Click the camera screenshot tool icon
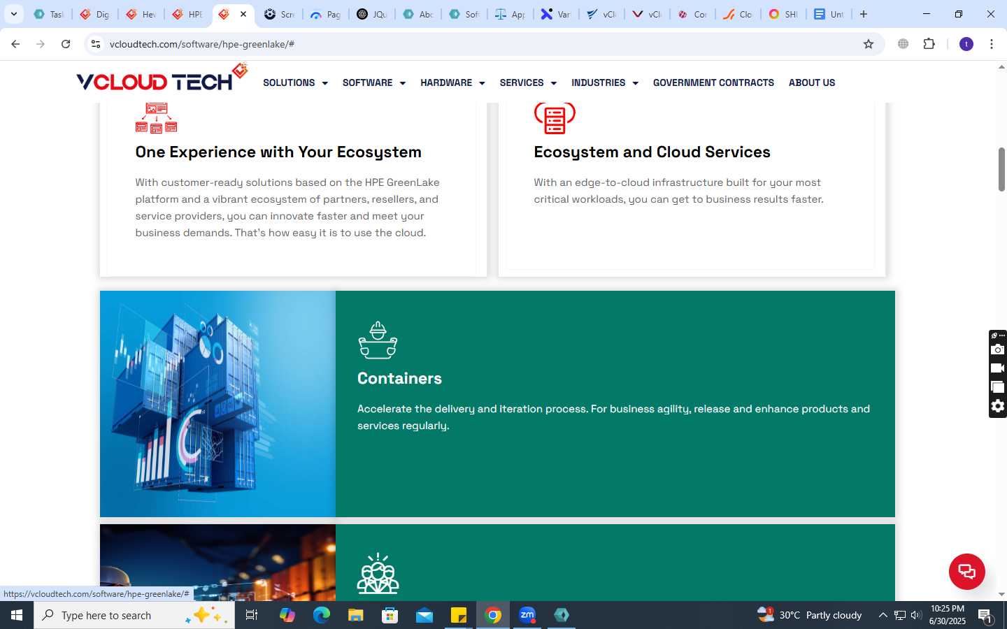The image size is (1007, 629). tap(998, 349)
